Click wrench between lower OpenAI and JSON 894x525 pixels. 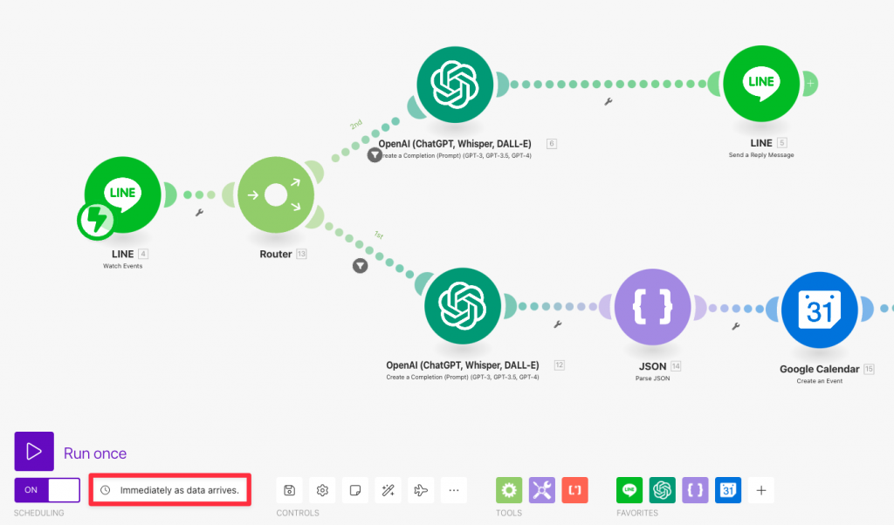(x=558, y=324)
